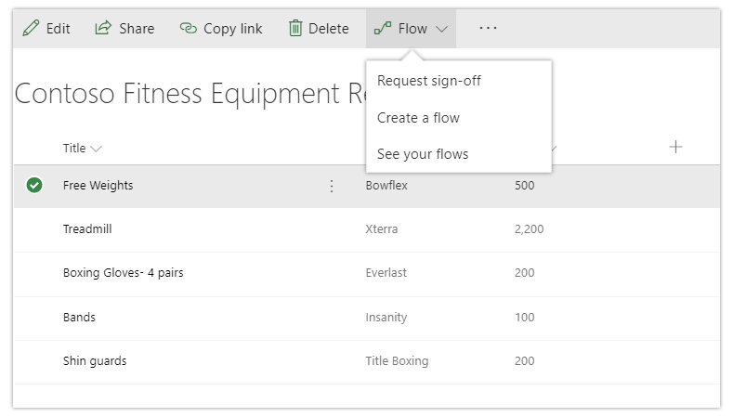Click the Copy link chain icon
733x417 pixels.
coord(188,29)
